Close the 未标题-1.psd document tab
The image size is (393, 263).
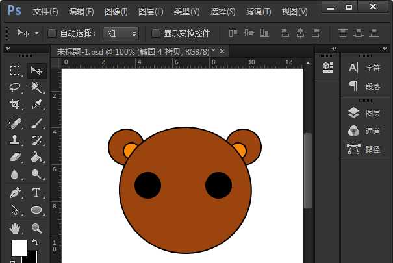point(222,51)
